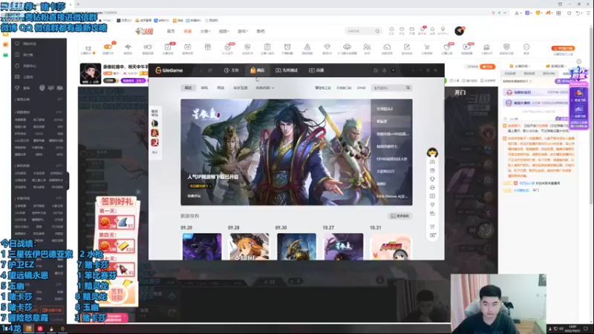Screen dimensions: 594x334
Task: Open CFHD link in store header
Action: click(x=361, y=88)
